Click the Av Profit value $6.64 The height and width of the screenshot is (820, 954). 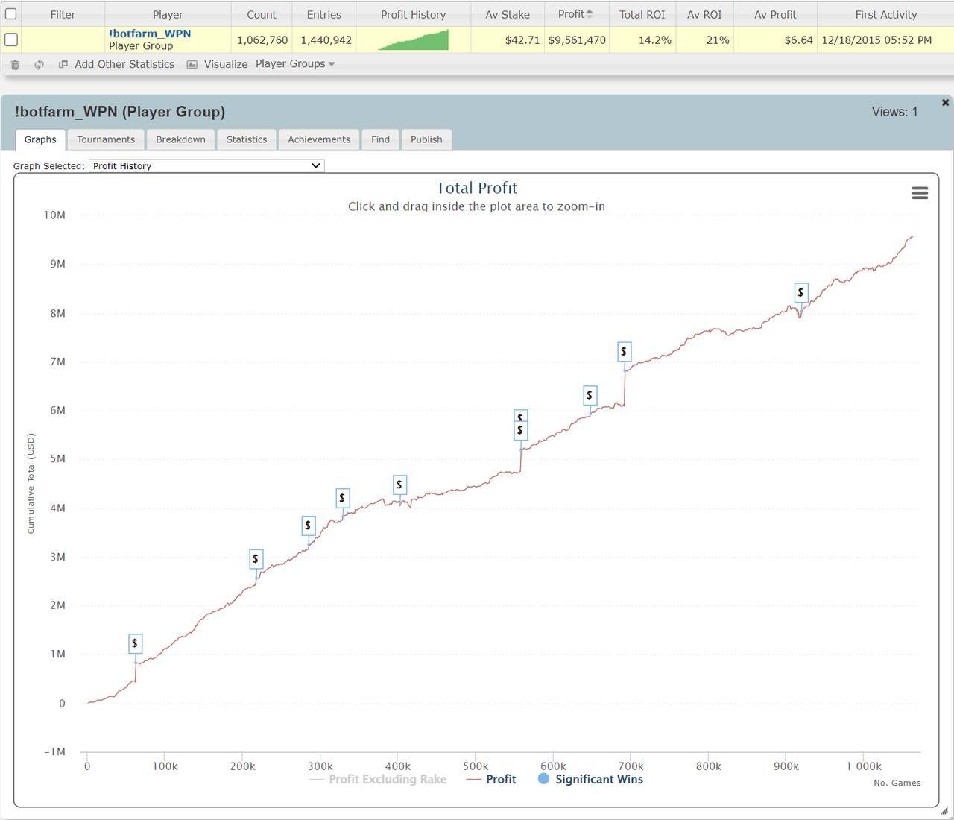pos(799,40)
